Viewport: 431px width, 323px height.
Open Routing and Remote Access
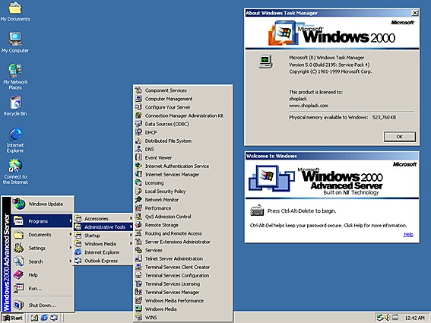tap(183, 233)
